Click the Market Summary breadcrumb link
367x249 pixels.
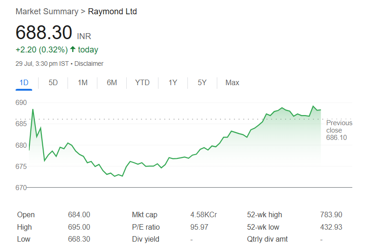(x=47, y=12)
